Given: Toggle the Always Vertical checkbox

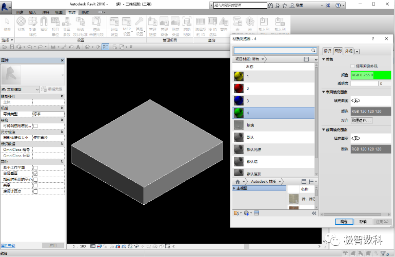Looking at the screenshot, I should (35, 174).
